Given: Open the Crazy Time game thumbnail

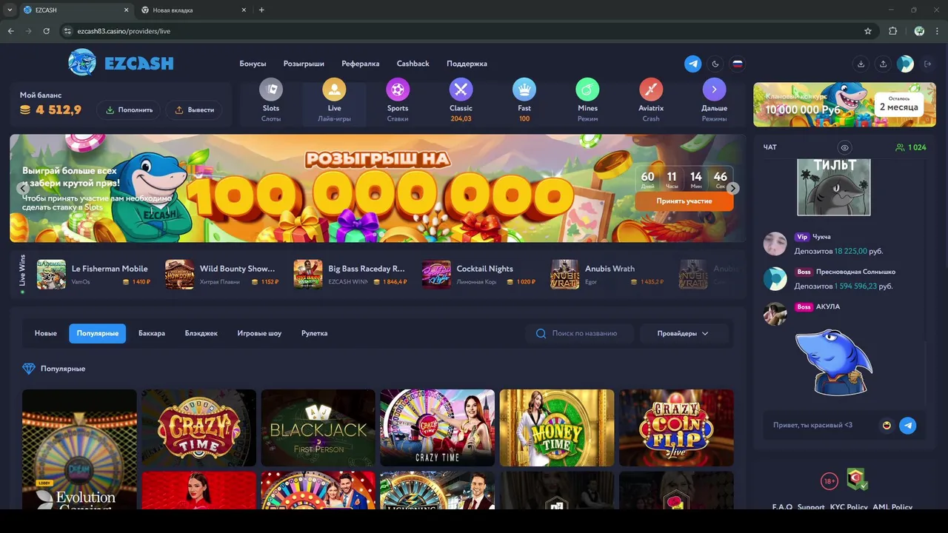Looking at the screenshot, I should click(198, 428).
